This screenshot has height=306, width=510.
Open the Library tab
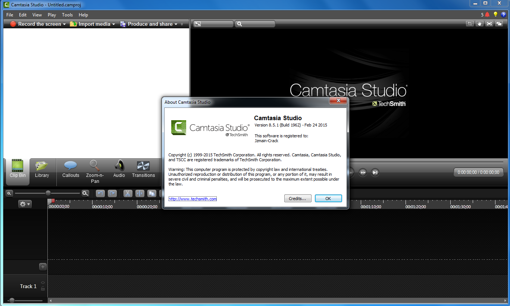click(x=42, y=169)
